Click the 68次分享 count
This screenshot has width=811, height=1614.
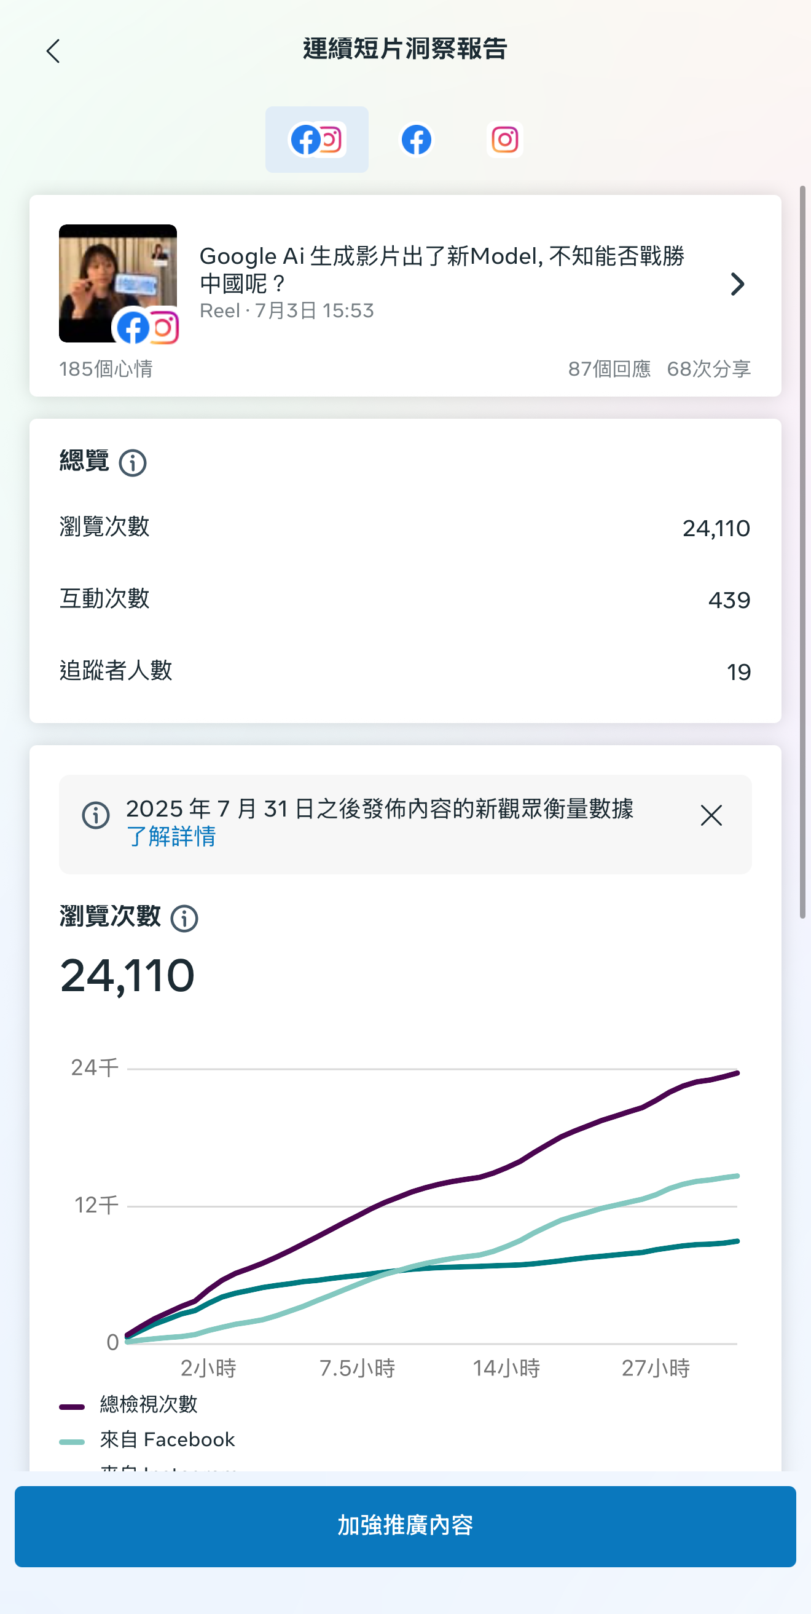pos(708,369)
